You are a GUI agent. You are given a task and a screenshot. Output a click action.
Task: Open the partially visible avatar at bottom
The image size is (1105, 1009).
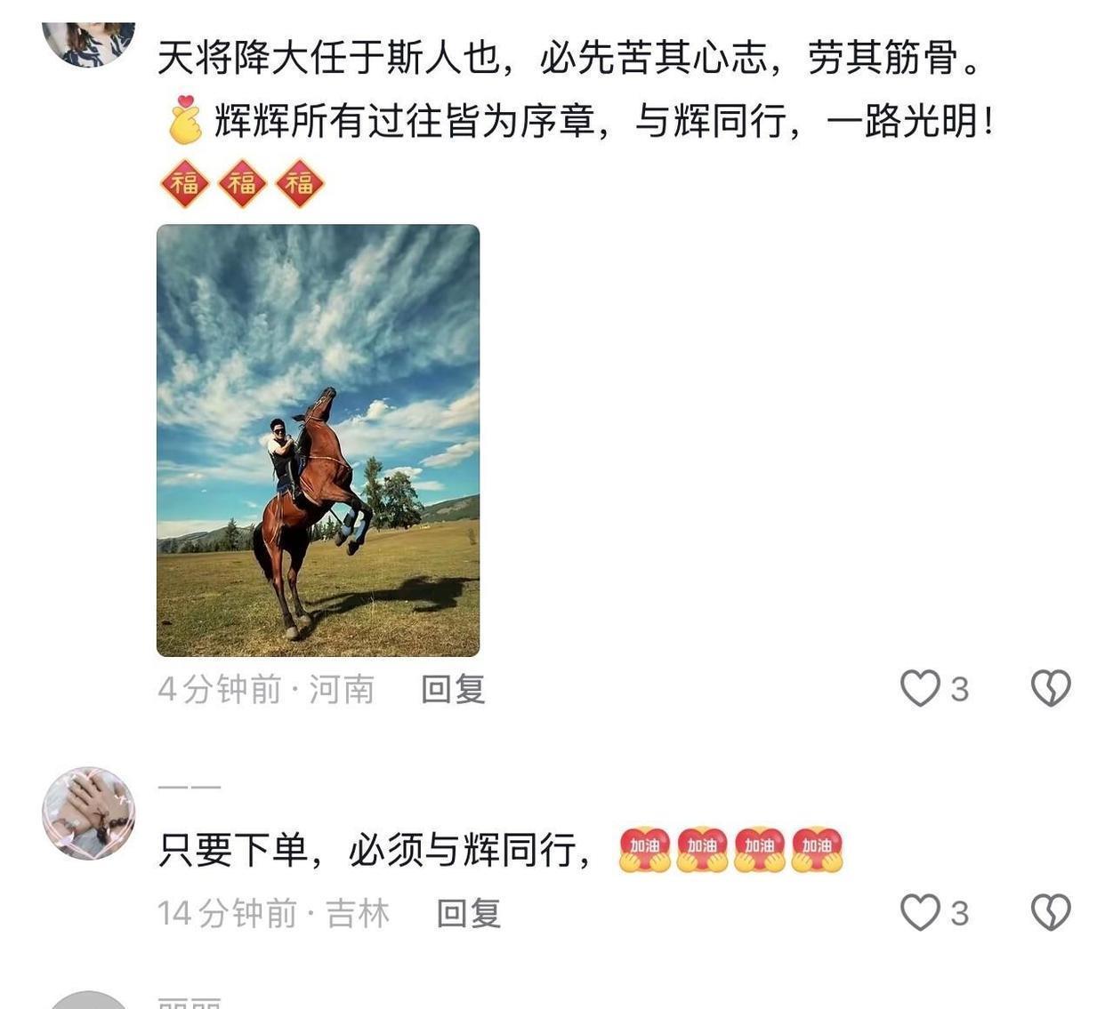88,1000
